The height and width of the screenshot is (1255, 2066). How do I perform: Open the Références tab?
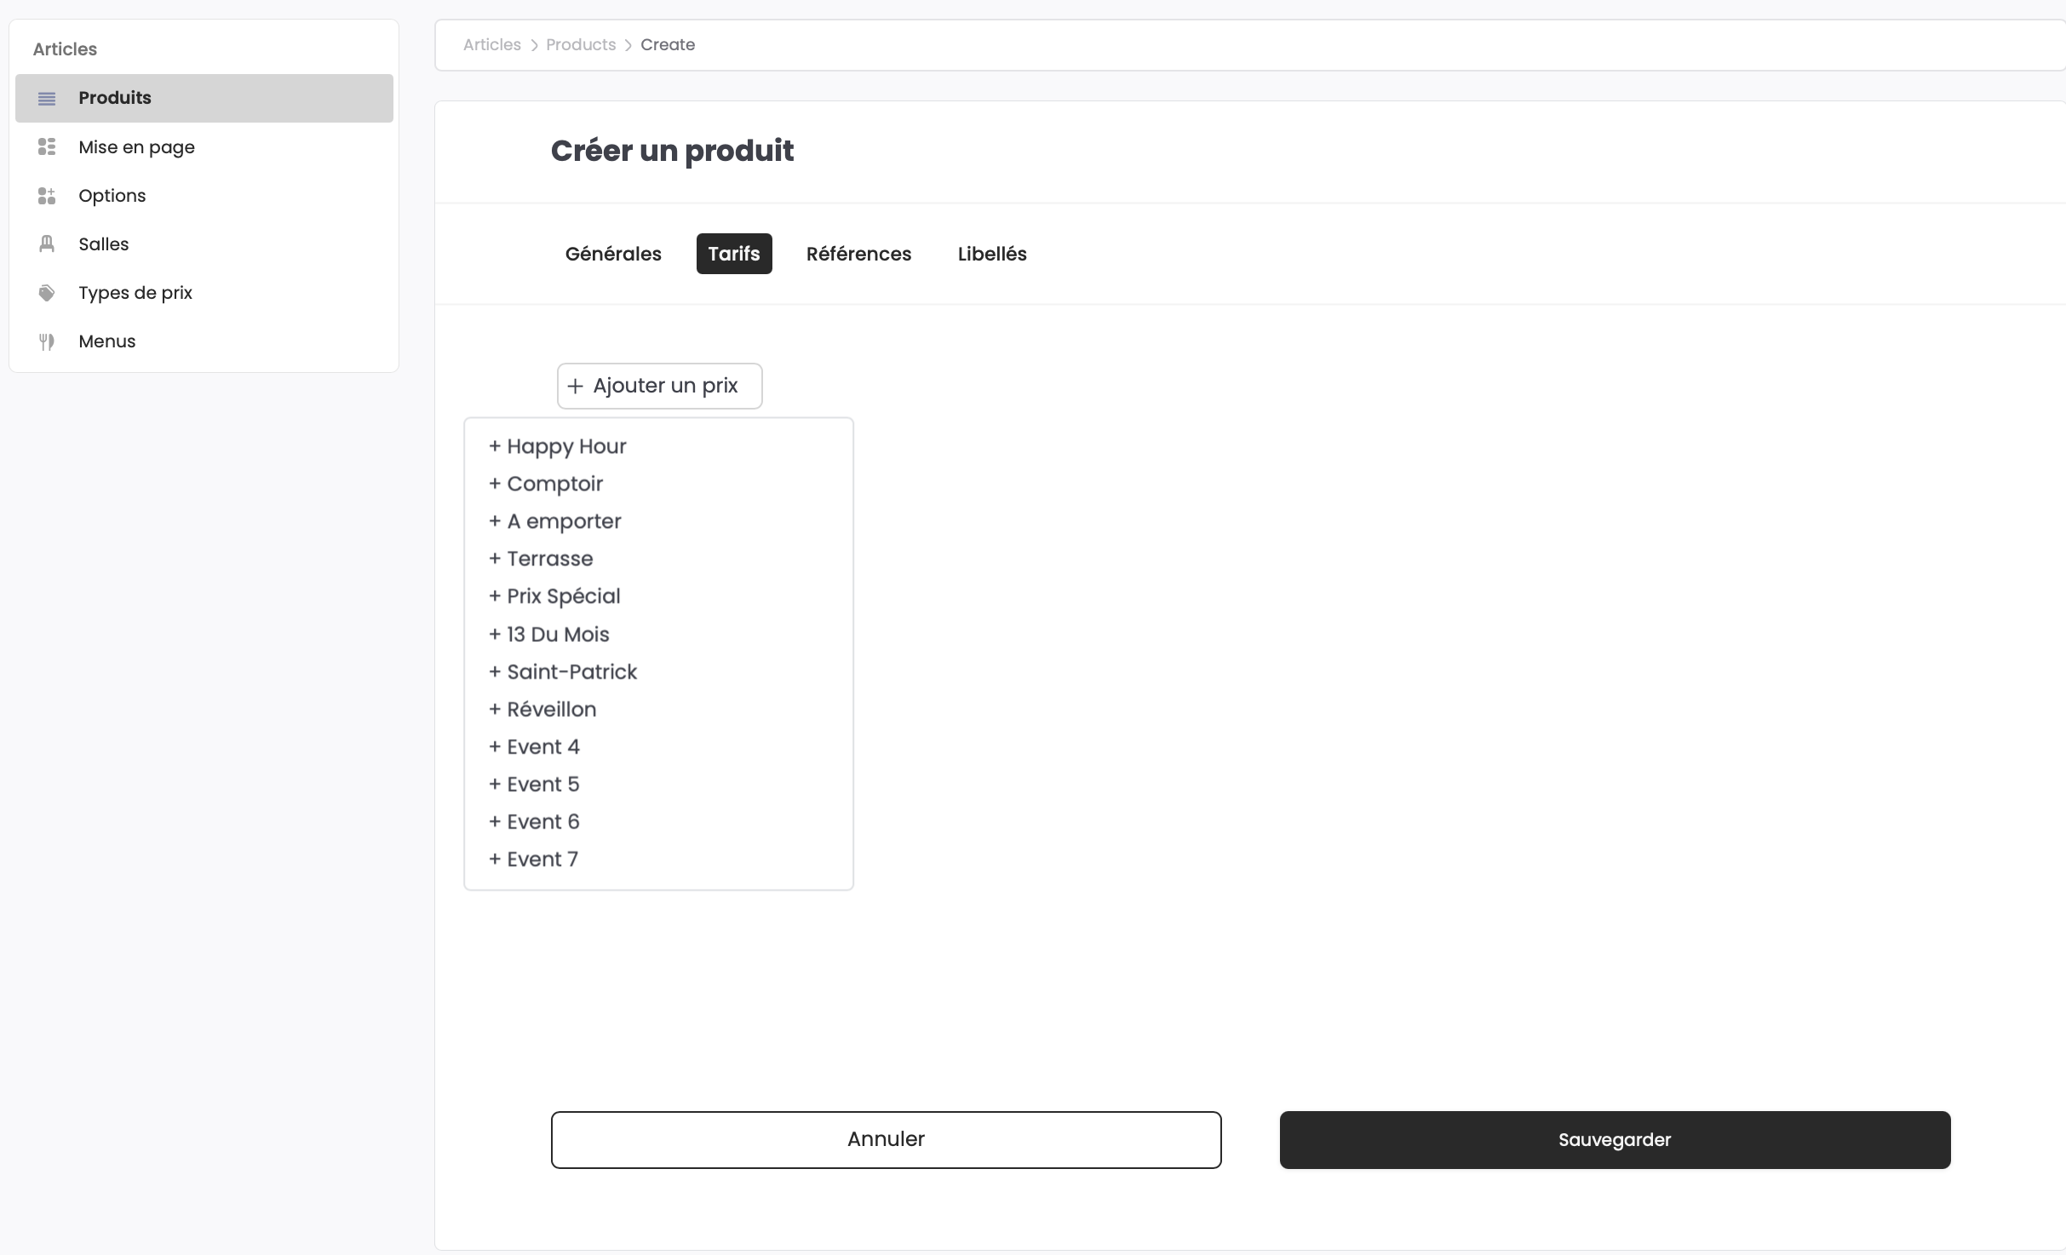(x=858, y=254)
